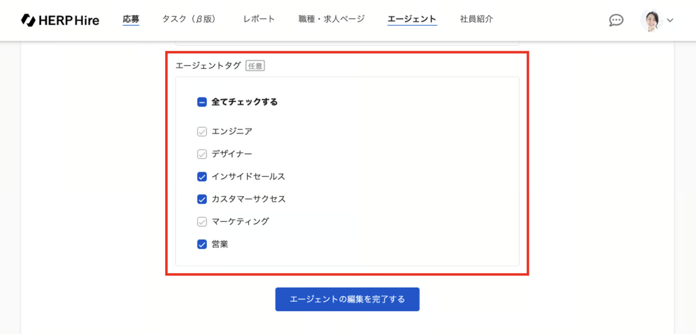
Task: Click エージェントの編集を完了する button
Action: [x=347, y=299]
